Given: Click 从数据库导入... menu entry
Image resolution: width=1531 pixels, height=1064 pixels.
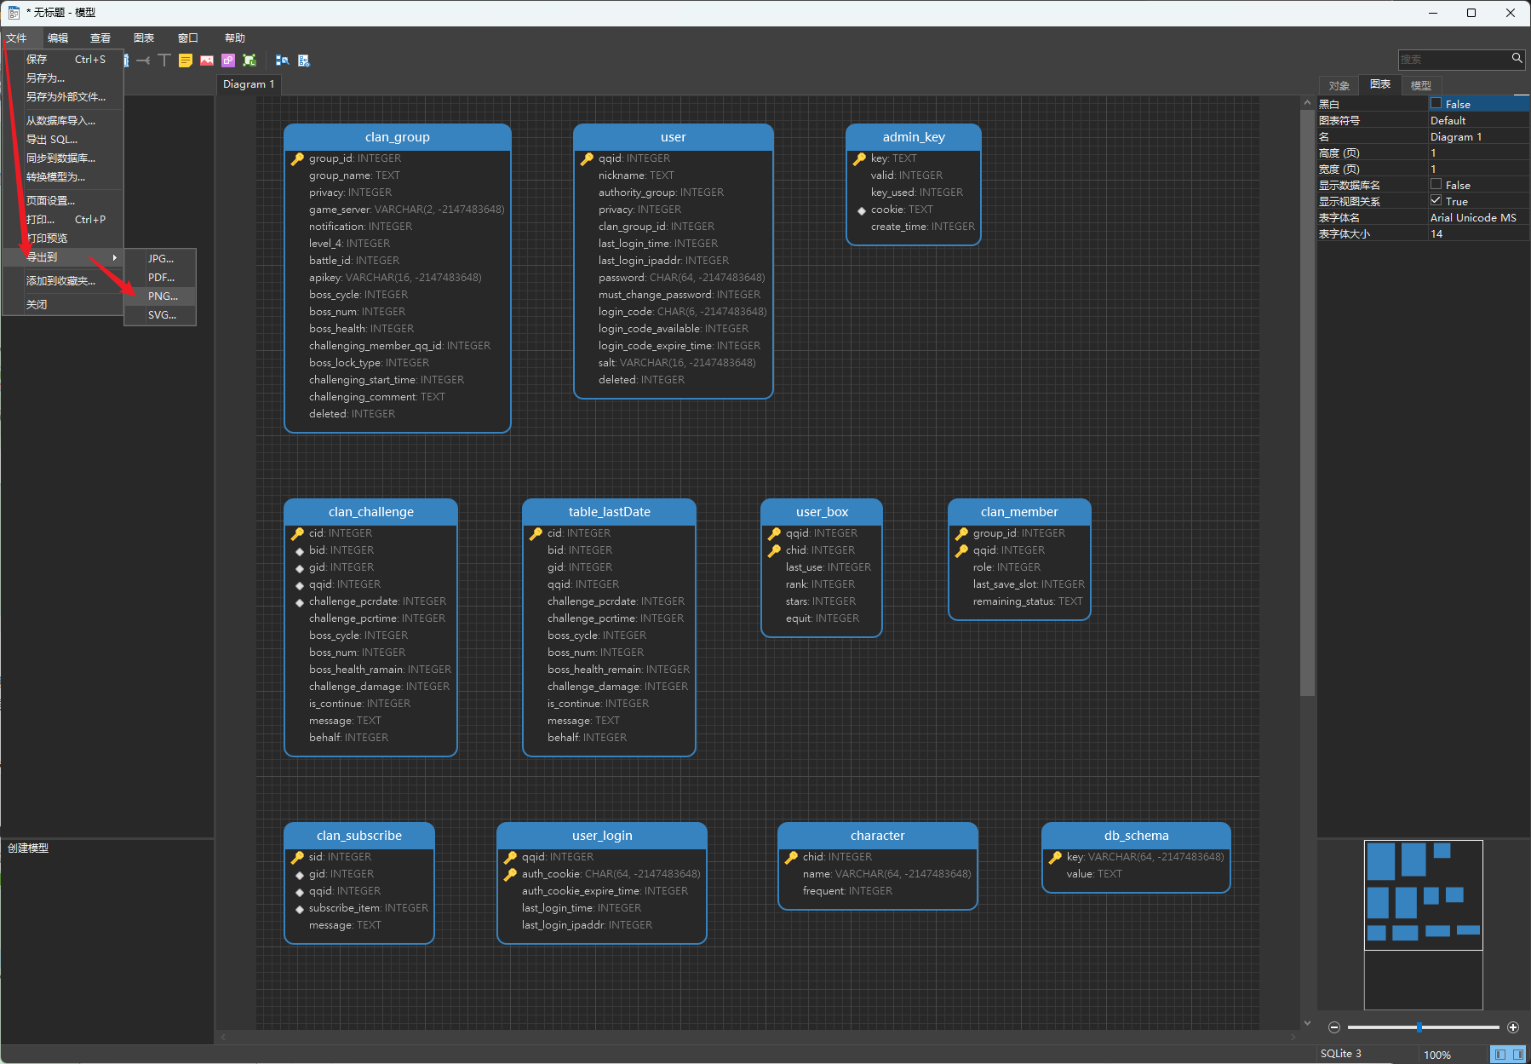Looking at the screenshot, I should click(x=63, y=120).
